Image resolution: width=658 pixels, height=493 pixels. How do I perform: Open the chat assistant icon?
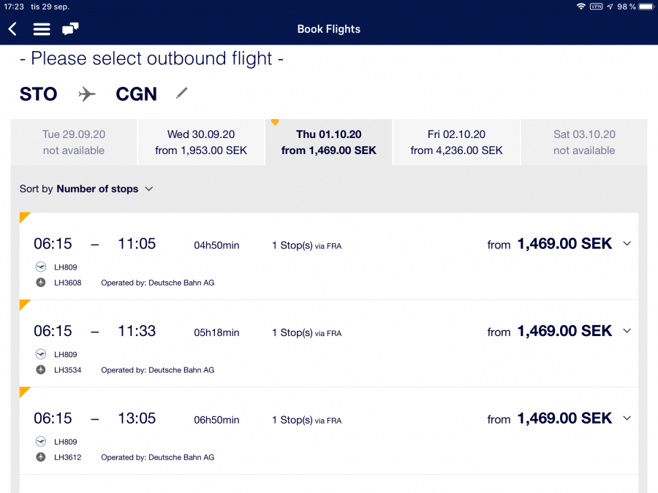coord(70,29)
